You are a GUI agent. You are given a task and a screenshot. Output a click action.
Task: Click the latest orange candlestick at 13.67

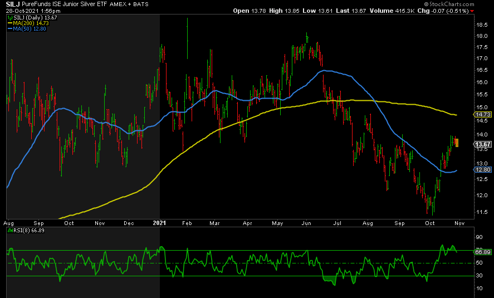pyautogui.click(x=457, y=143)
